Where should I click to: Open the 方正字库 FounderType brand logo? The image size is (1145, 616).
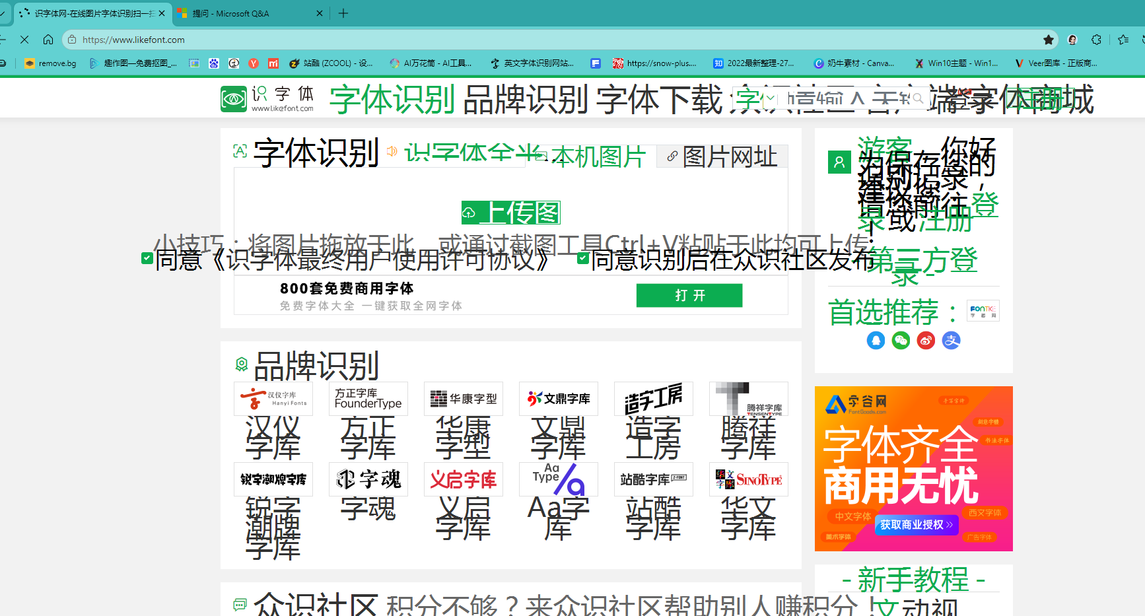[368, 399]
